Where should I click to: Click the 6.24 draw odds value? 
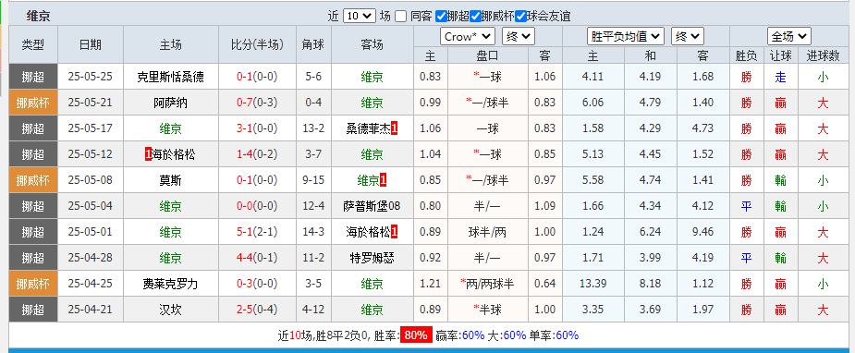(x=650, y=232)
